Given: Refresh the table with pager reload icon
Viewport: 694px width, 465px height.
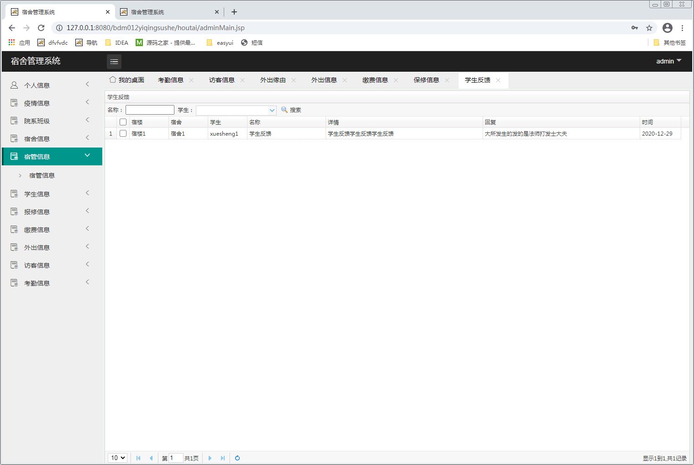Looking at the screenshot, I should [x=237, y=458].
